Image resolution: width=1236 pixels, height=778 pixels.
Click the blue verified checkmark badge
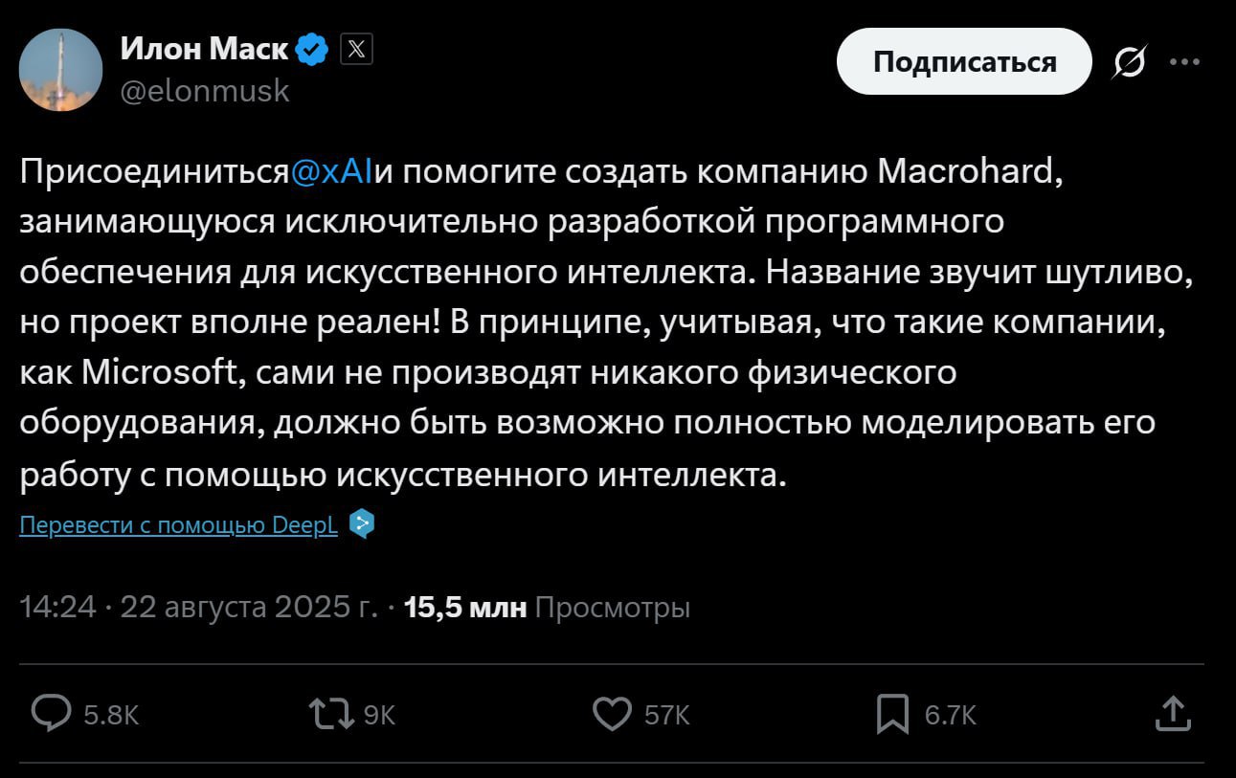(312, 49)
